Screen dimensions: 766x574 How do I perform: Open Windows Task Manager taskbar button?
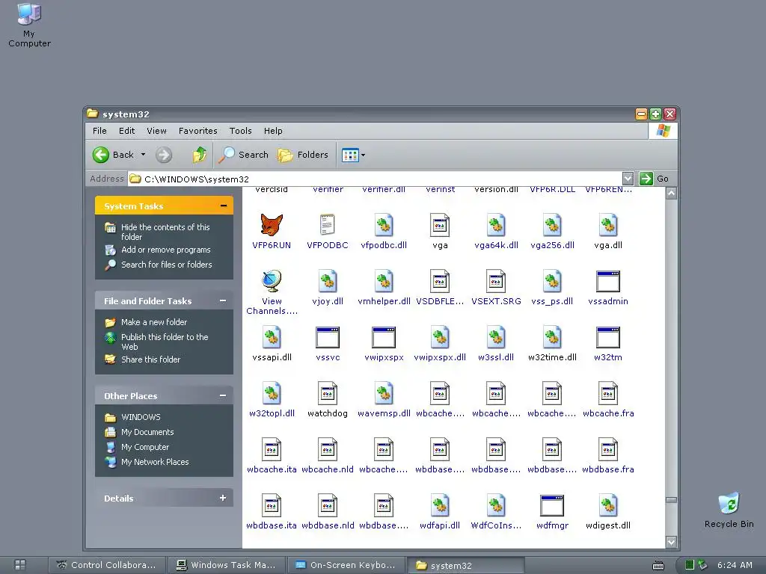(x=226, y=565)
